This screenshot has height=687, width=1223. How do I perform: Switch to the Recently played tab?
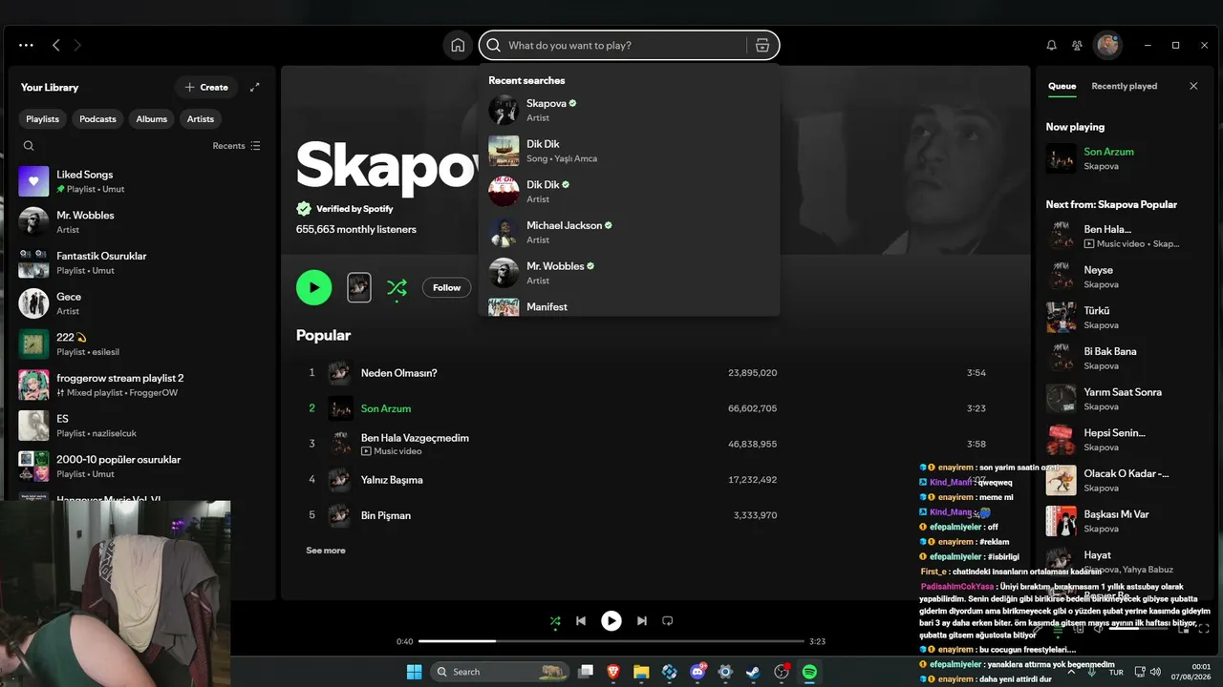tap(1124, 86)
